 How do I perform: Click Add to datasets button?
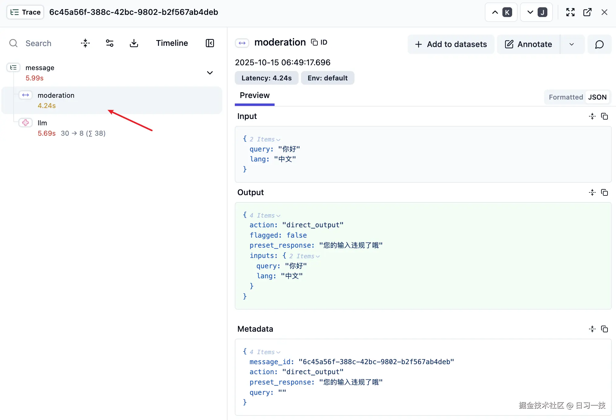click(451, 45)
